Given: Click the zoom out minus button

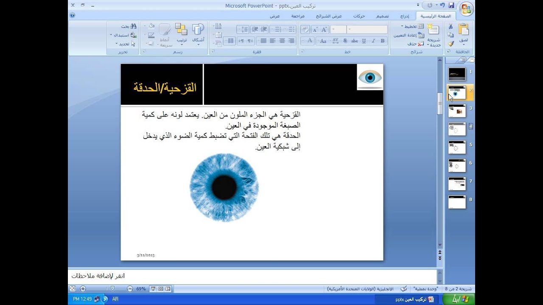Looking at the screenshot, I should 130,288.
